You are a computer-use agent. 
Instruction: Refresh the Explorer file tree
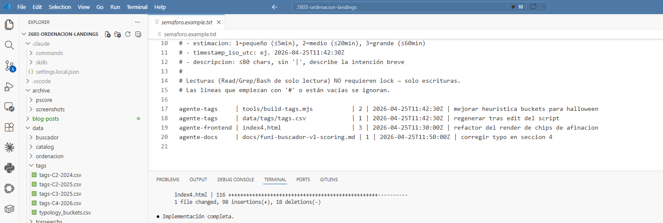(x=128, y=34)
